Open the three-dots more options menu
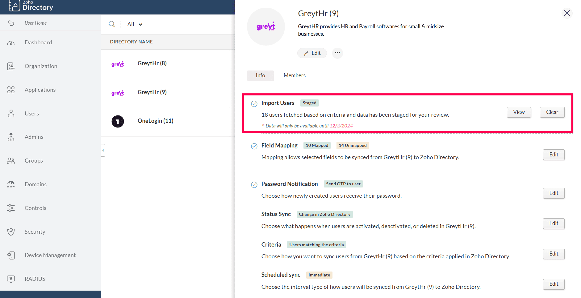581x298 pixels. point(337,53)
